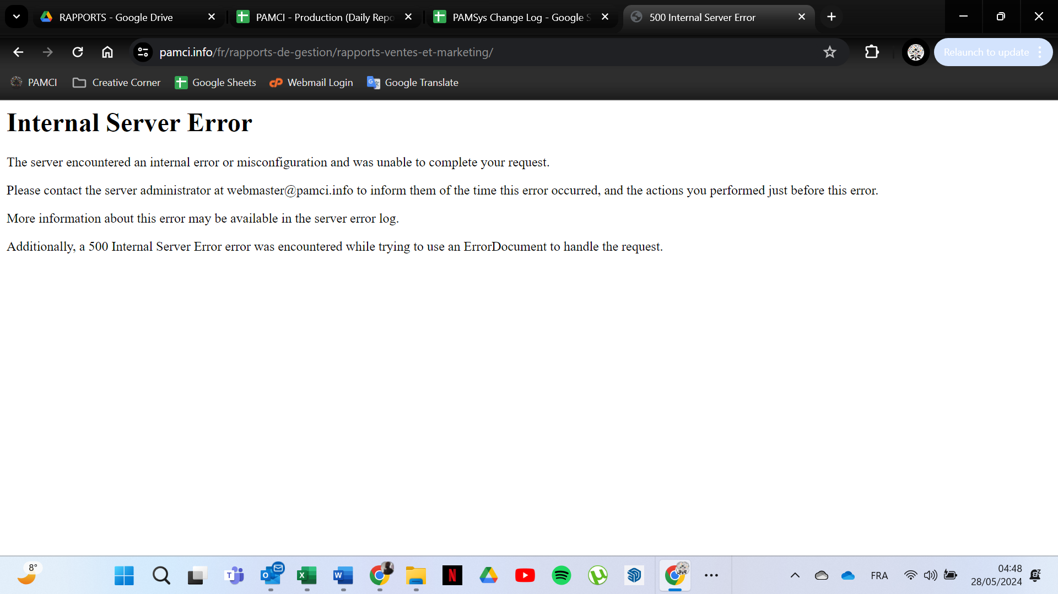
Task: Launch YouTube from the taskbar
Action: pyautogui.click(x=525, y=576)
